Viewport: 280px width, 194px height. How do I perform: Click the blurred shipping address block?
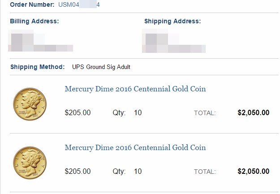pyautogui.click(x=174, y=41)
